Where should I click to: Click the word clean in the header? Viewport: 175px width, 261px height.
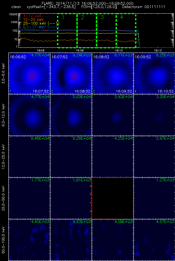[x=16, y=7]
